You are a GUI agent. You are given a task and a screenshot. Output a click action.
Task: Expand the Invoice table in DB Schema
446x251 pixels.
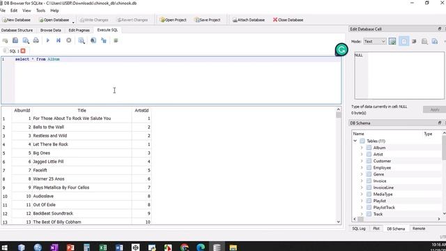[x=362, y=181]
